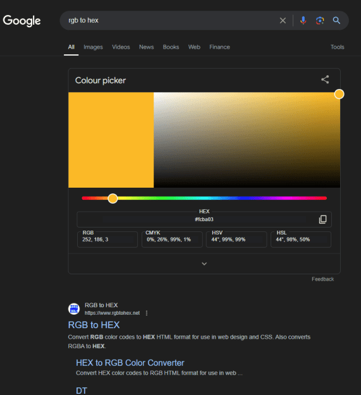Open the News tab
361x395 pixels.
click(x=147, y=47)
